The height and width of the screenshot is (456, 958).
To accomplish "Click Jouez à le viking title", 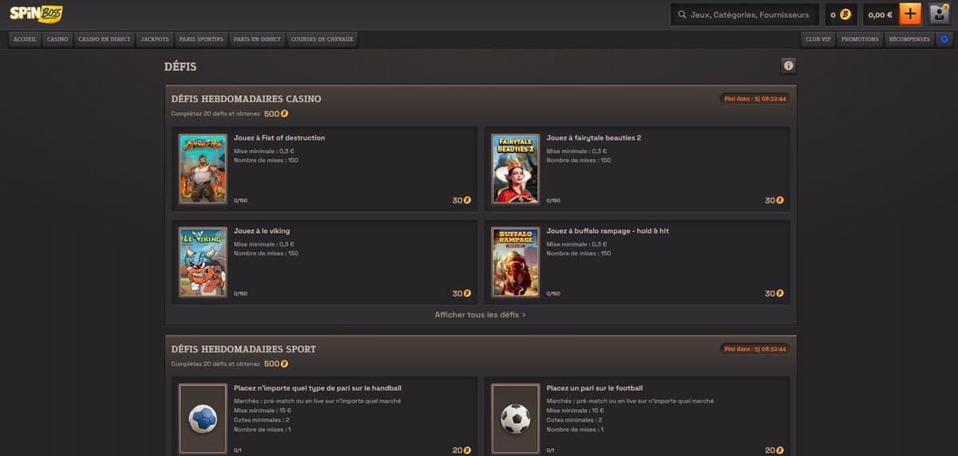I will [x=262, y=231].
